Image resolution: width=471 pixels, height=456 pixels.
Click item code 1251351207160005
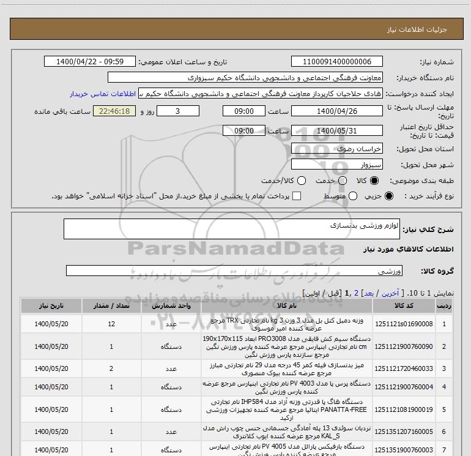click(404, 432)
